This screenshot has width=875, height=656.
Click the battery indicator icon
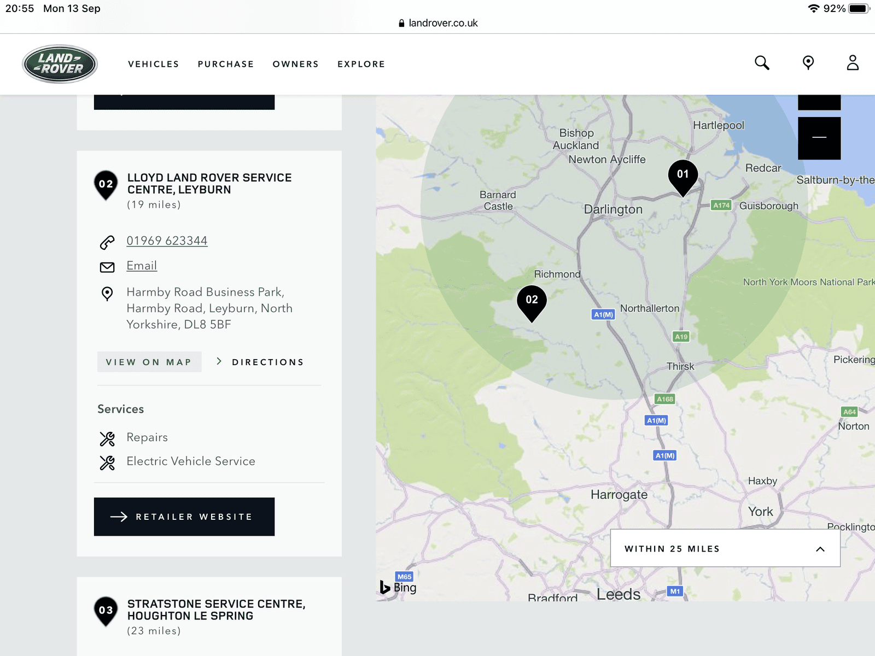(x=859, y=8)
